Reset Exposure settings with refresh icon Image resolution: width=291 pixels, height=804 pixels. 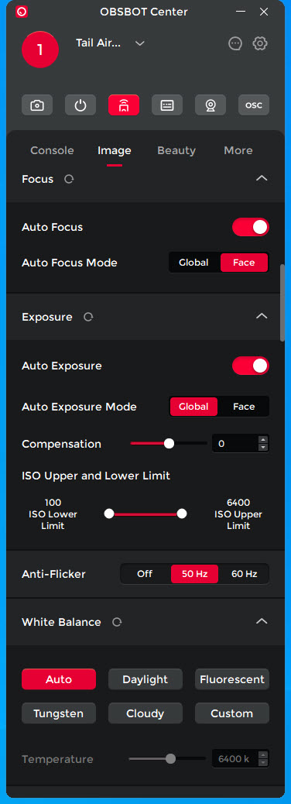coord(88,317)
